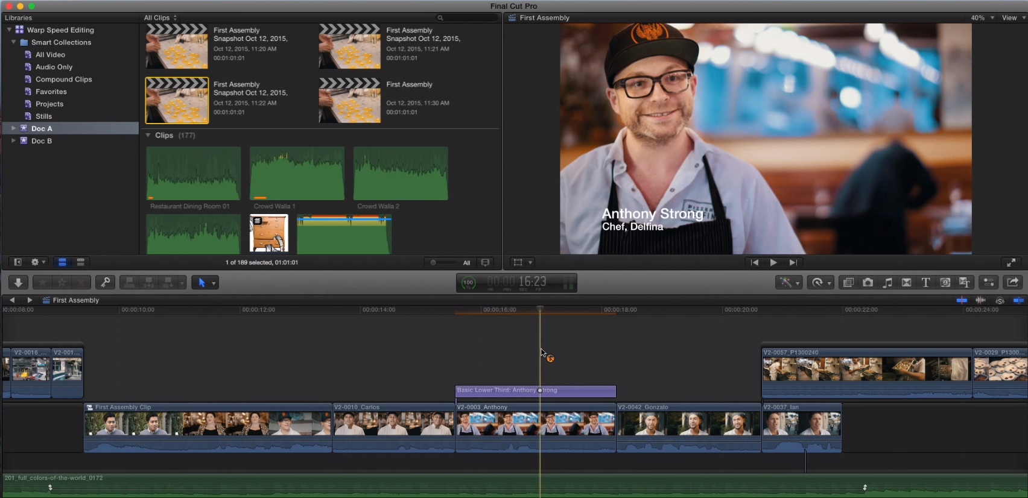Show the Titles browser T icon
This screenshot has width=1028, height=498.
[925, 282]
